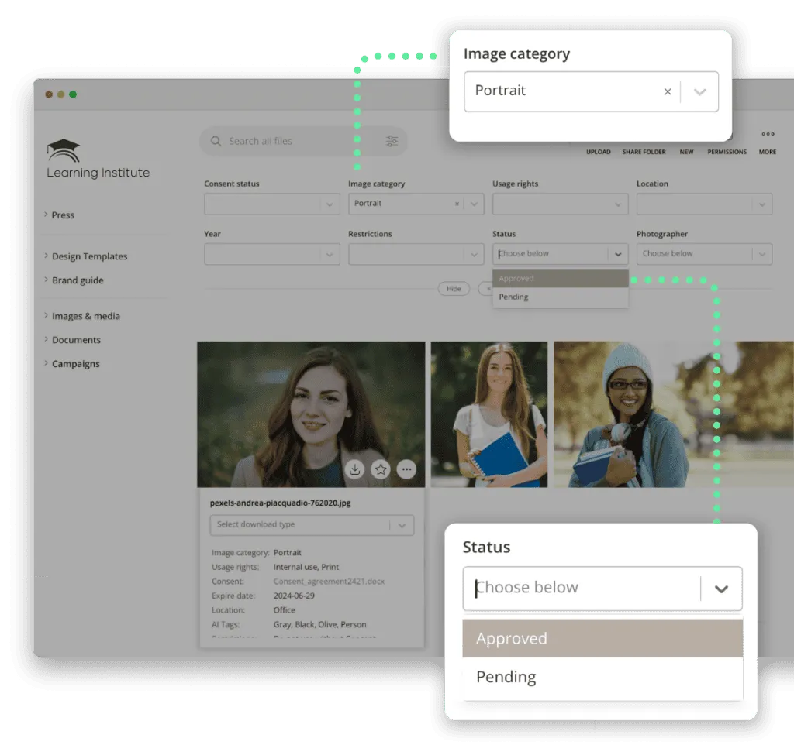Select the student with blue folder thumbnail

tap(489, 414)
